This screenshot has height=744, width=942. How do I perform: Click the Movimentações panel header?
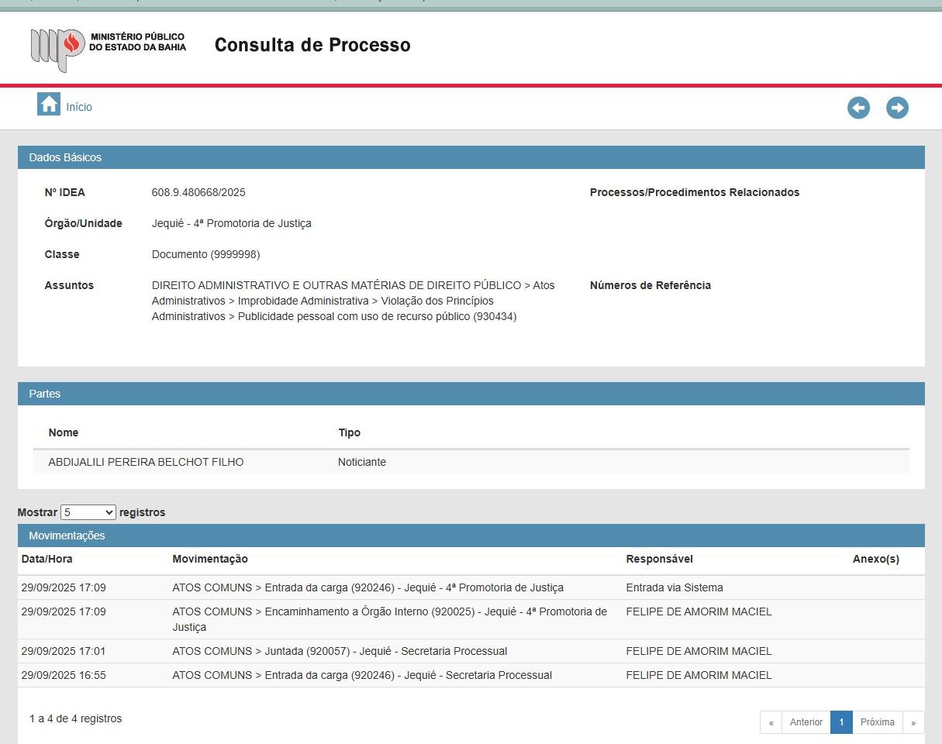tap(471, 536)
